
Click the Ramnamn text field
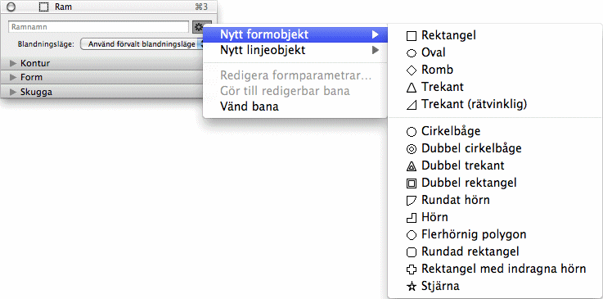click(99, 27)
